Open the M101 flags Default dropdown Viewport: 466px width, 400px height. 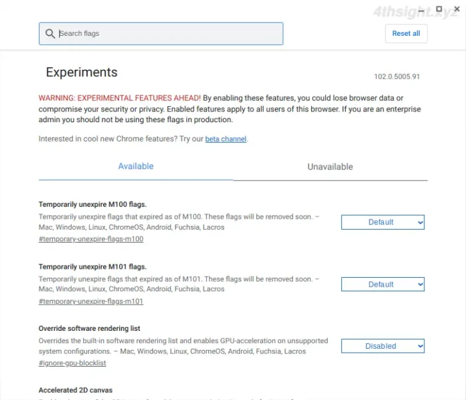point(383,284)
